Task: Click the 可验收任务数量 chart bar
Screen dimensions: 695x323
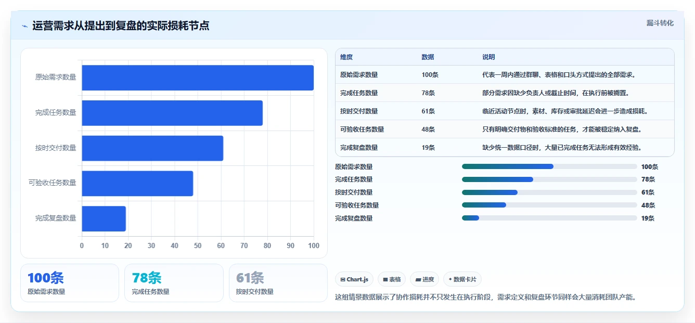Action: click(x=137, y=183)
